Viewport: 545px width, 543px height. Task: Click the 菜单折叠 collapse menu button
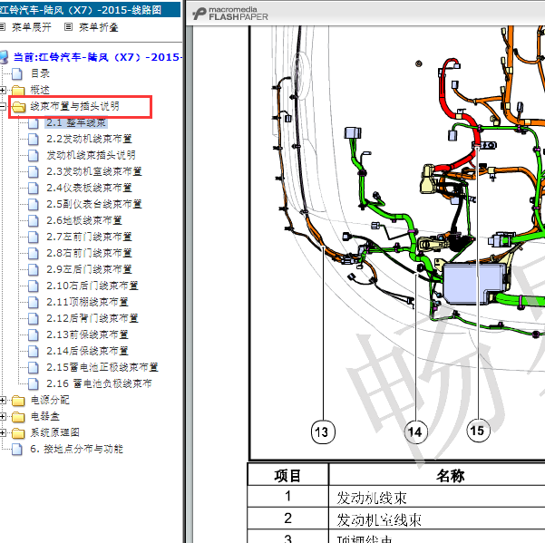99,27
